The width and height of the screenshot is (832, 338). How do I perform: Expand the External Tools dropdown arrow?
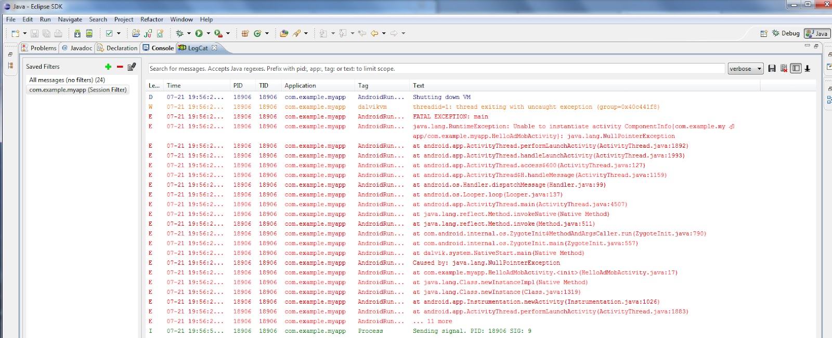pyautogui.click(x=228, y=33)
